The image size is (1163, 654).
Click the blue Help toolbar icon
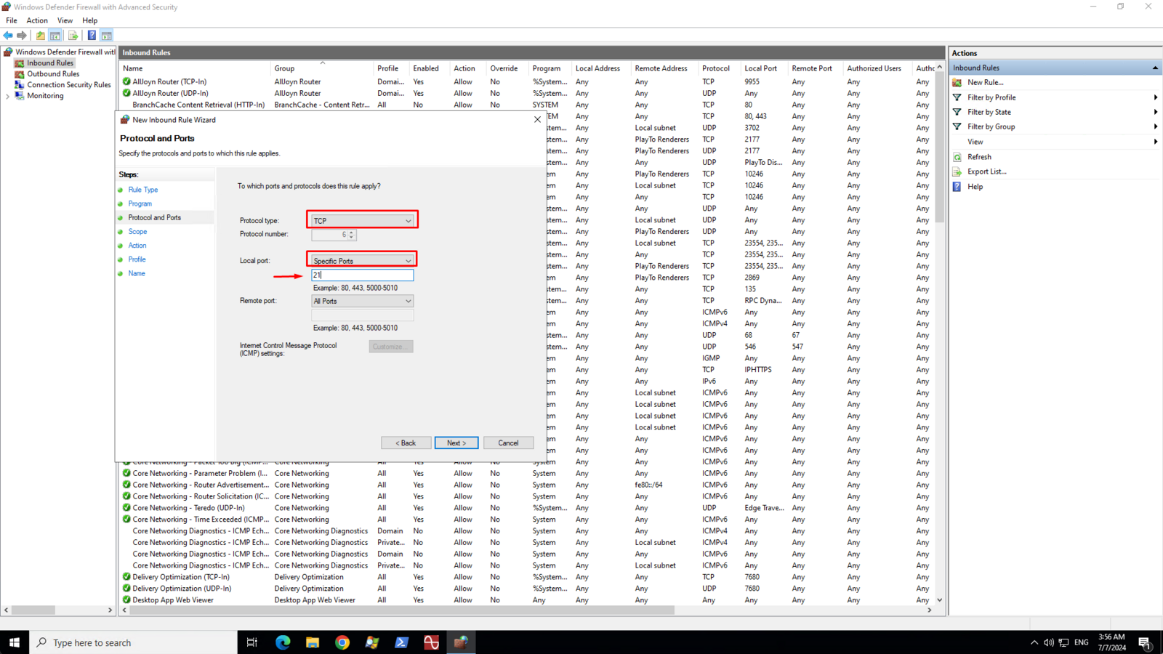(92, 36)
